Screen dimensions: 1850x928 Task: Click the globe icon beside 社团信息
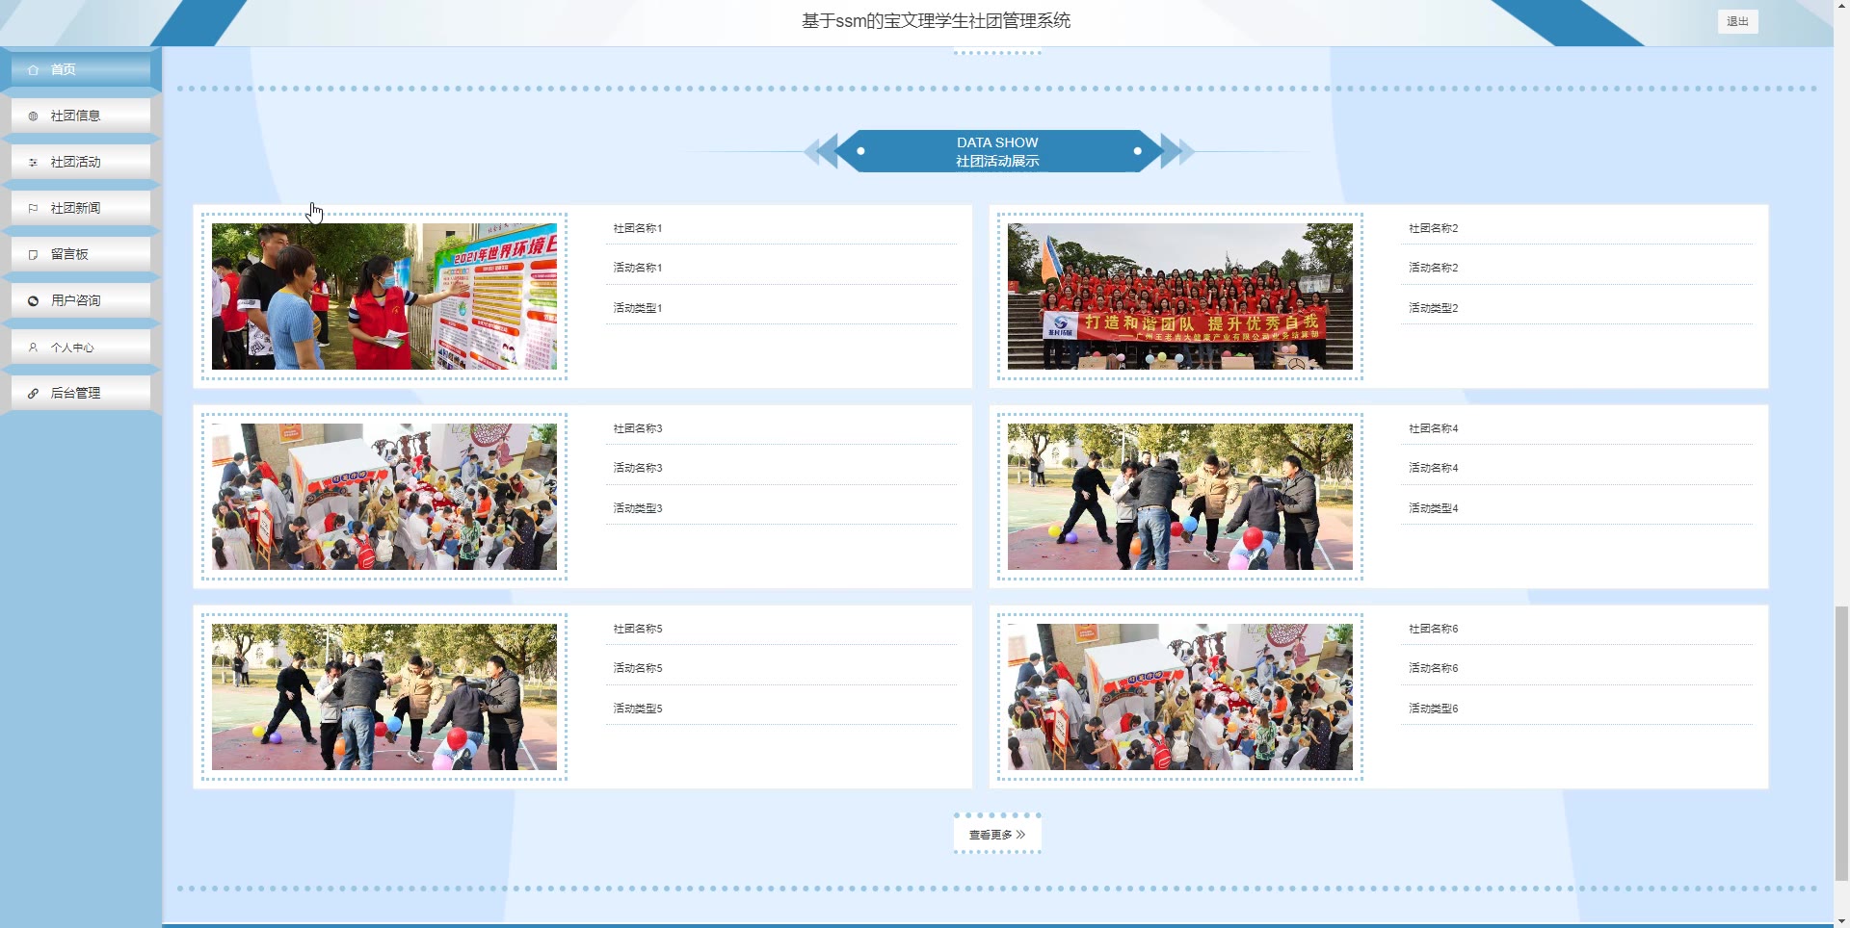click(34, 116)
